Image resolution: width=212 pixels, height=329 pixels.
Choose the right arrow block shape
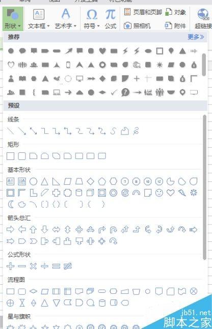coord(11,229)
